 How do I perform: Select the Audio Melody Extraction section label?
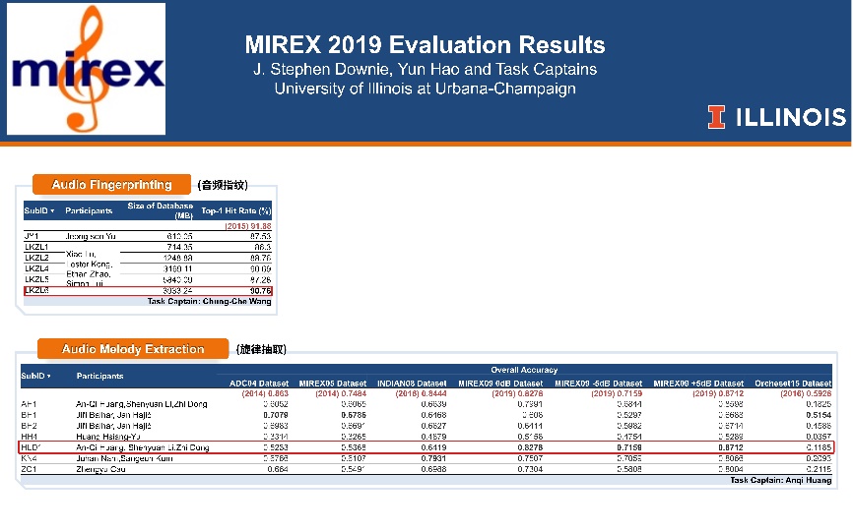tap(133, 349)
